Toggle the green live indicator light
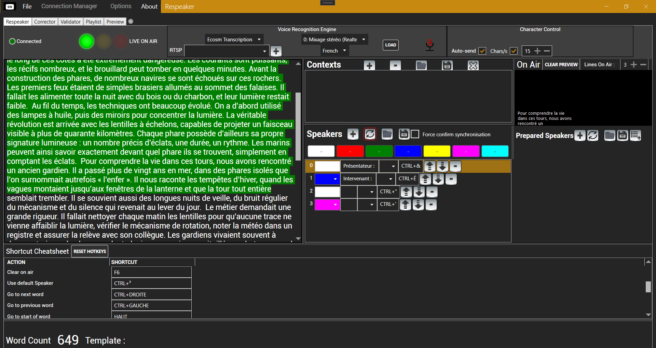This screenshot has width=656, height=348. [x=86, y=41]
